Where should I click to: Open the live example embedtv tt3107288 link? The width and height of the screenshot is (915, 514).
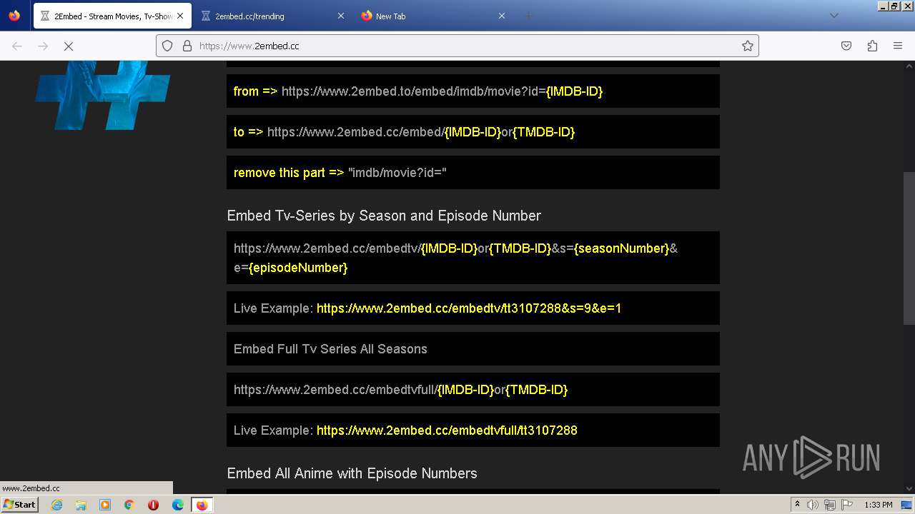click(469, 308)
